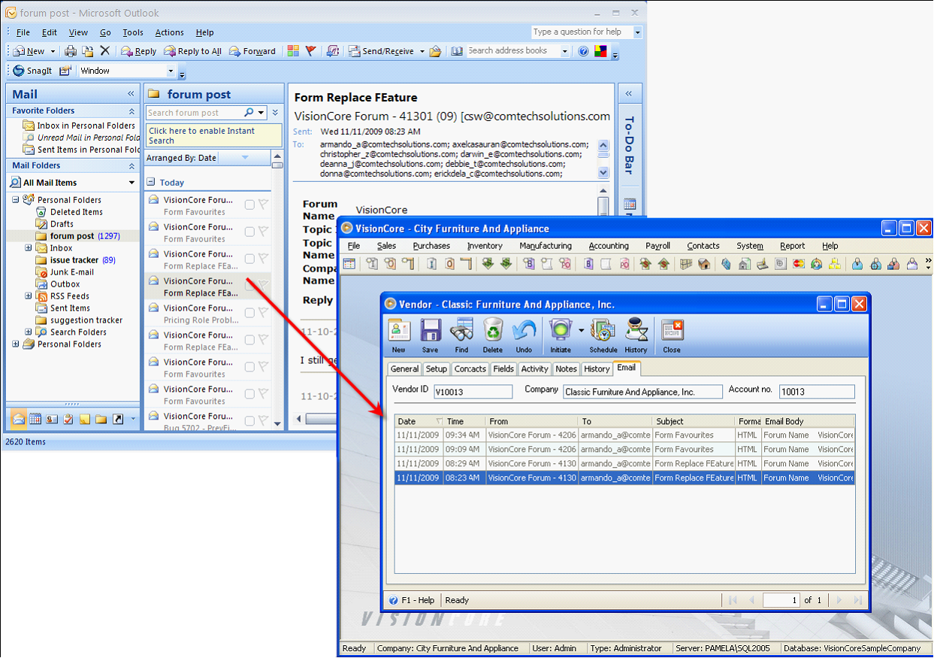Click Address Book icon in Outlook toolbar
This screenshot has width=934, height=658.
tap(457, 51)
